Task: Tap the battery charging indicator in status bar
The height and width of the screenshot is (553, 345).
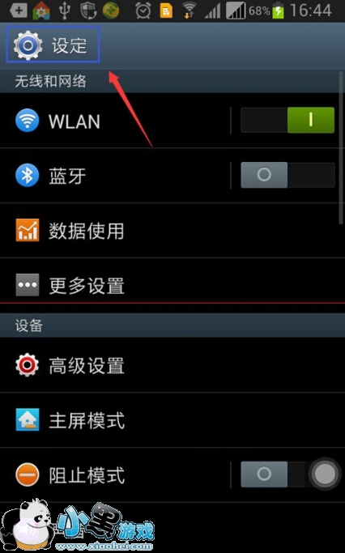Action: pos(278,11)
